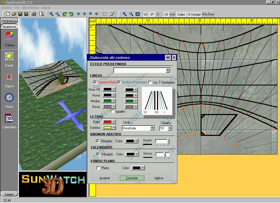Open the Calendario settings icon
This screenshot has height=203, width=280.
click(10, 118)
